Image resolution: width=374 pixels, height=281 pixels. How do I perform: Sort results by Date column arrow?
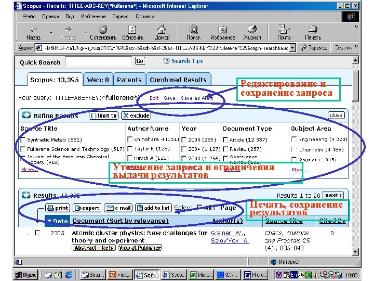tap(49, 221)
